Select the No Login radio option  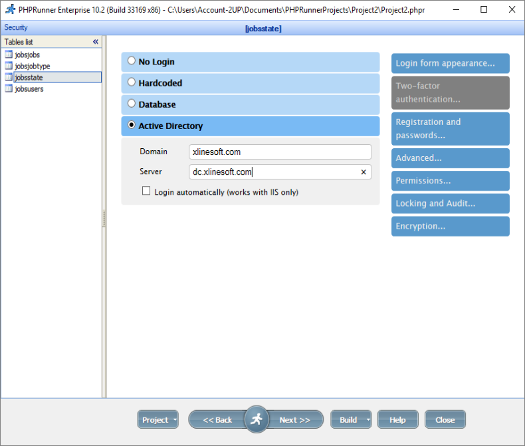tap(132, 60)
